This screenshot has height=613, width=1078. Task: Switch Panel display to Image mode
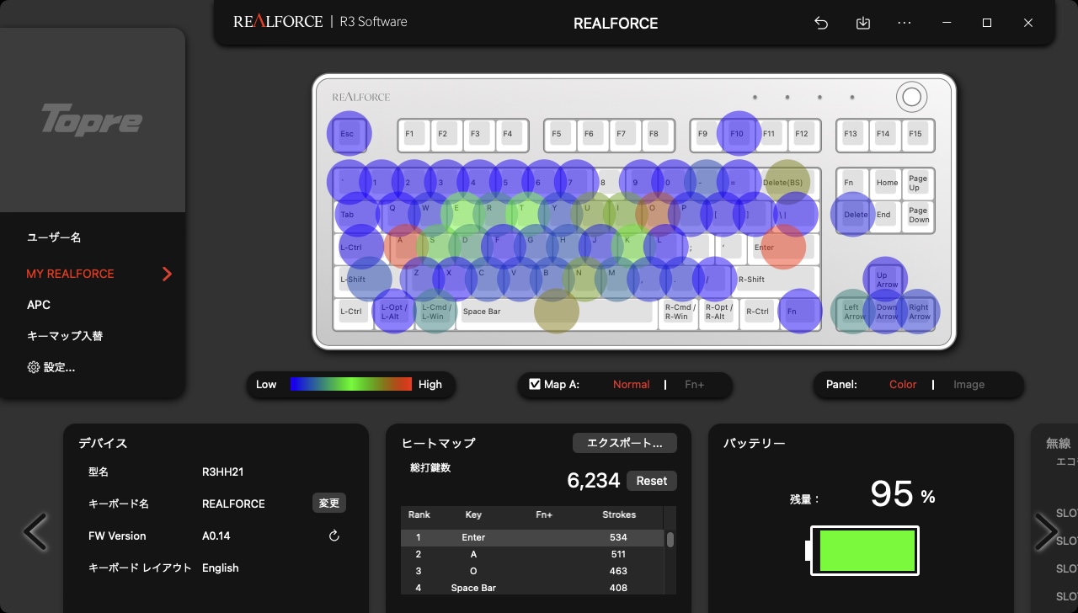969,384
